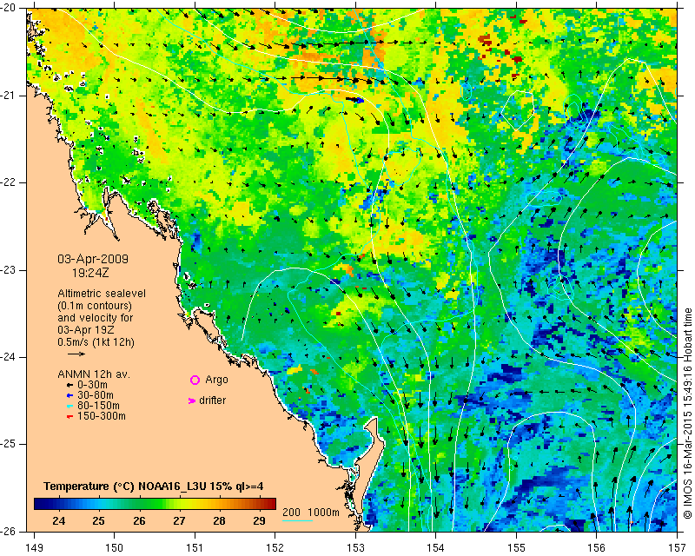Click the -21 latitude axis label
This screenshot has height=556, width=695.
10,96
